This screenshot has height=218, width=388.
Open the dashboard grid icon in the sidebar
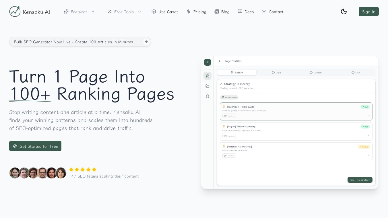click(207, 76)
